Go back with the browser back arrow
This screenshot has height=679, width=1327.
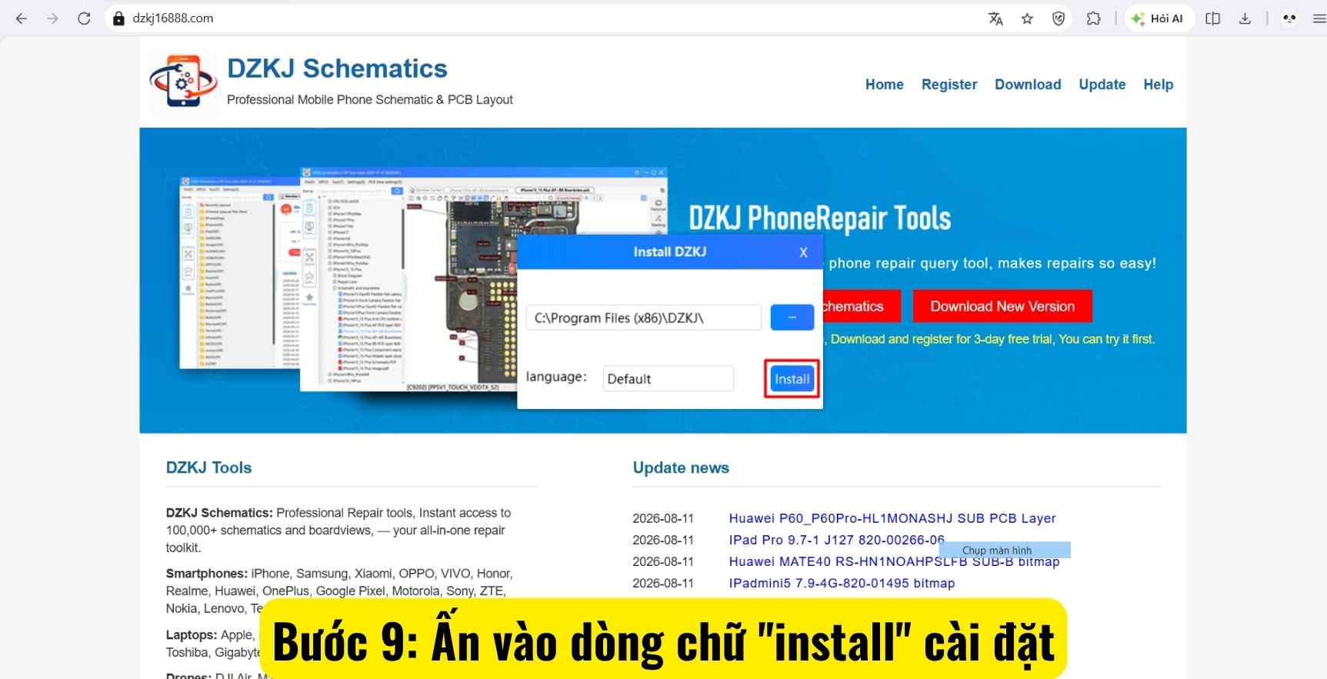[x=22, y=18]
